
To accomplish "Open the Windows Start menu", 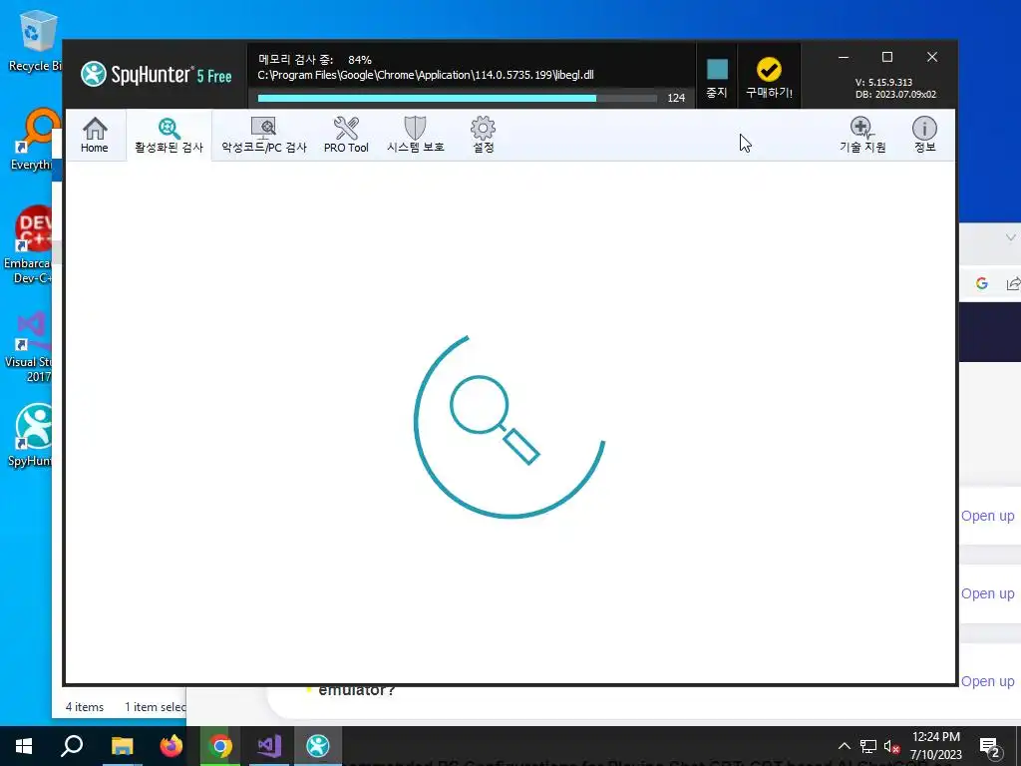I will coord(24,746).
